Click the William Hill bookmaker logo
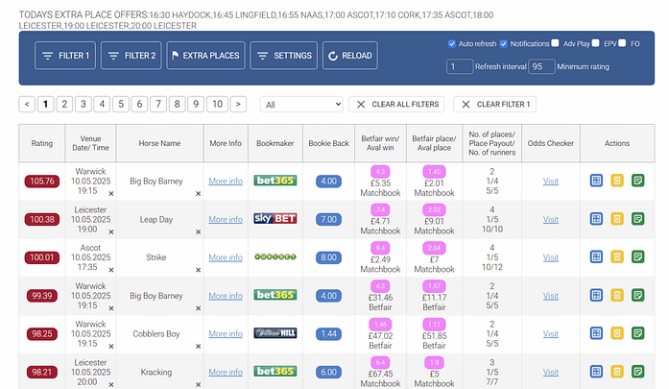 click(x=275, y=333)
